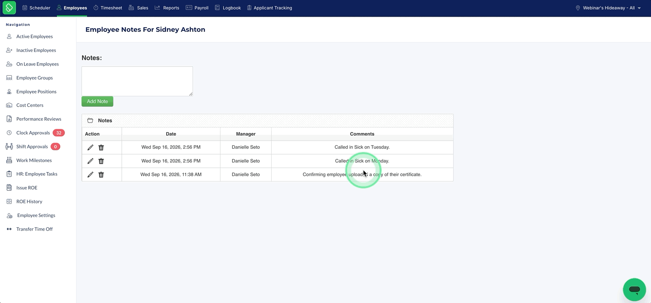The height and width of the screenshot is (303, 651).
Task: Edit the Called in Sick on Tuesday note
Action: pos(90,147)
